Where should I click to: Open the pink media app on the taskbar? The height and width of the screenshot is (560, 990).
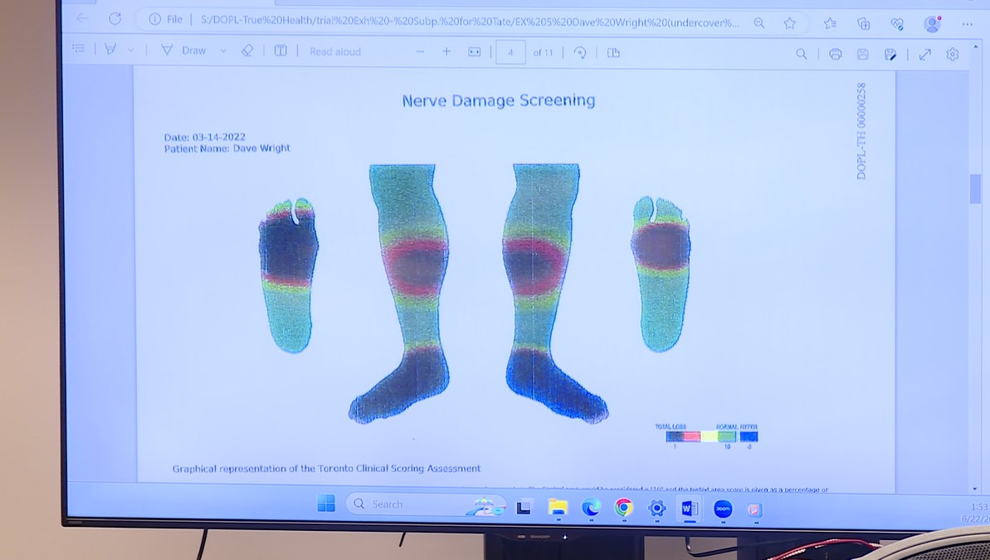pyautogui.click(x=754, y=509)
